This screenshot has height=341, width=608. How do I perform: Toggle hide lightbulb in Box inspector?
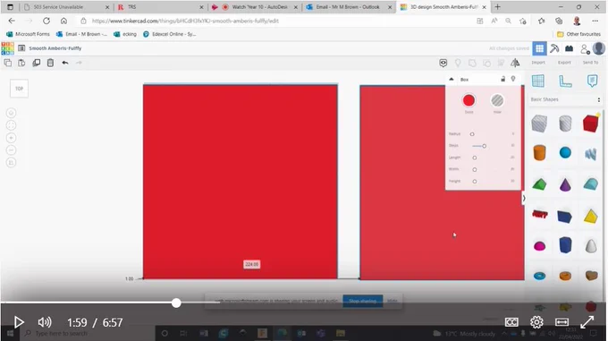(513, 79)
